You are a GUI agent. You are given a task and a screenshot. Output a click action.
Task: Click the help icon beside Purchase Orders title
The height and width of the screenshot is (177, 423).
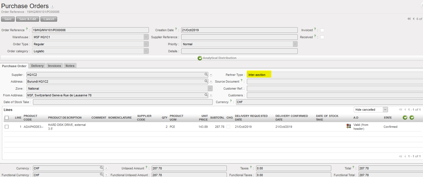(x=52, y=7)
